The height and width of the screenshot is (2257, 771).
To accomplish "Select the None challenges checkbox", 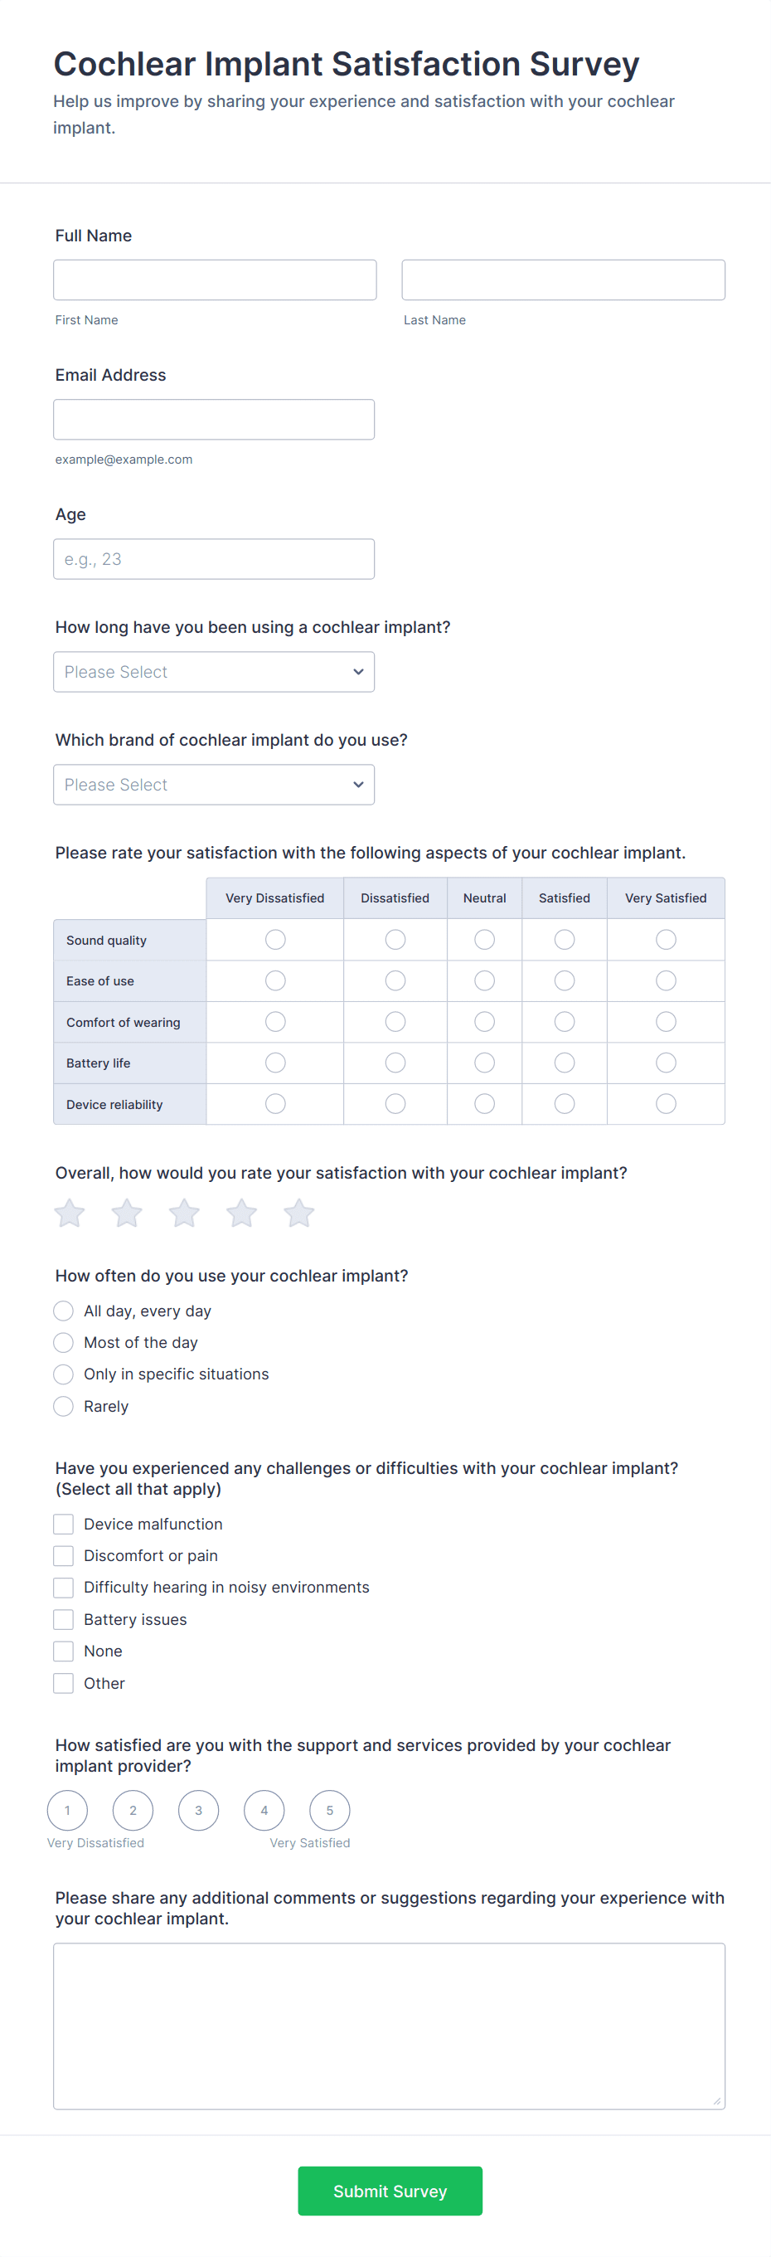I will (x=63, y=1651).
